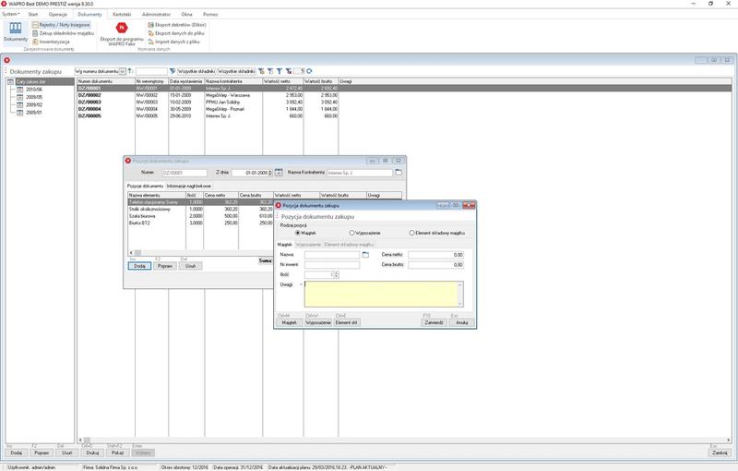Click the folder icon next to Nazwa field
The image size is (738, 471).
[x=365, y=254]
